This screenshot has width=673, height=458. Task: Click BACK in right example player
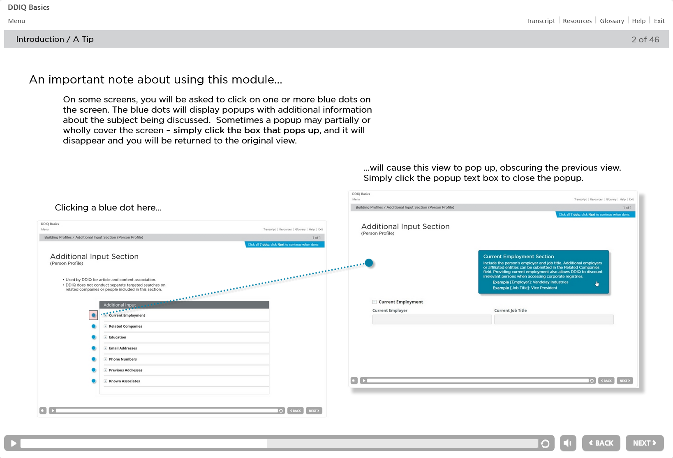(606, 381)
